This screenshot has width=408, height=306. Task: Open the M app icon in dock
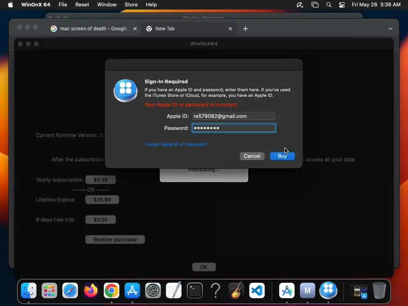coord(308,290)
